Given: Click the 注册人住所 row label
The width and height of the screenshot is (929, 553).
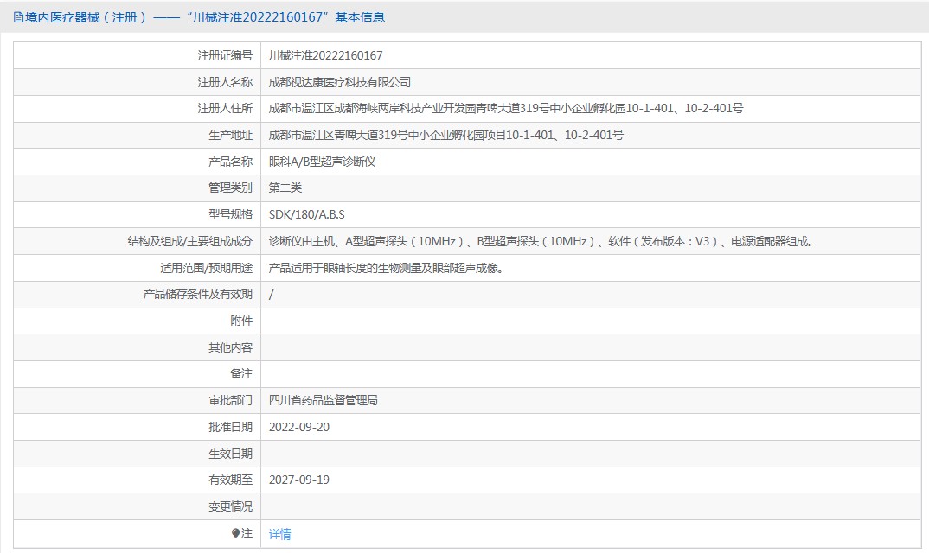Looking at the screenshot, I should tap(225, 108).
